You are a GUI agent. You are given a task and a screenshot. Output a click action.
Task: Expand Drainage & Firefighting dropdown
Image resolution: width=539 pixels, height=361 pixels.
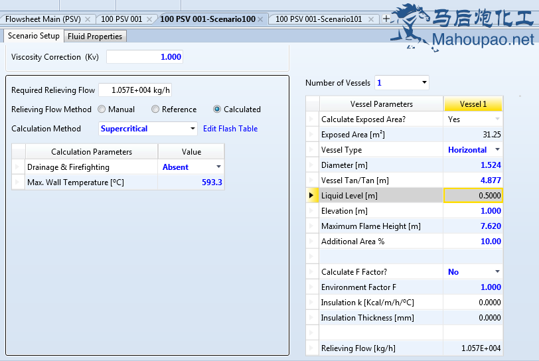pyautogui.click(x=218, y=167)
